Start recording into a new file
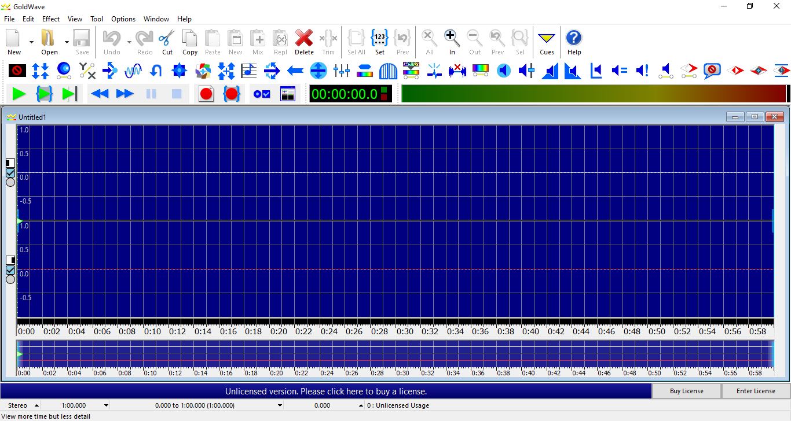Viewport: 791px width, 421px height. coord(206,94)
